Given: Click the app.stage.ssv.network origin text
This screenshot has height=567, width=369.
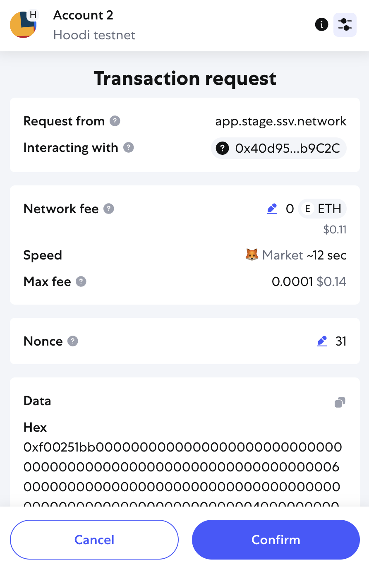Looking at the screenshot, I should point(281,121).
